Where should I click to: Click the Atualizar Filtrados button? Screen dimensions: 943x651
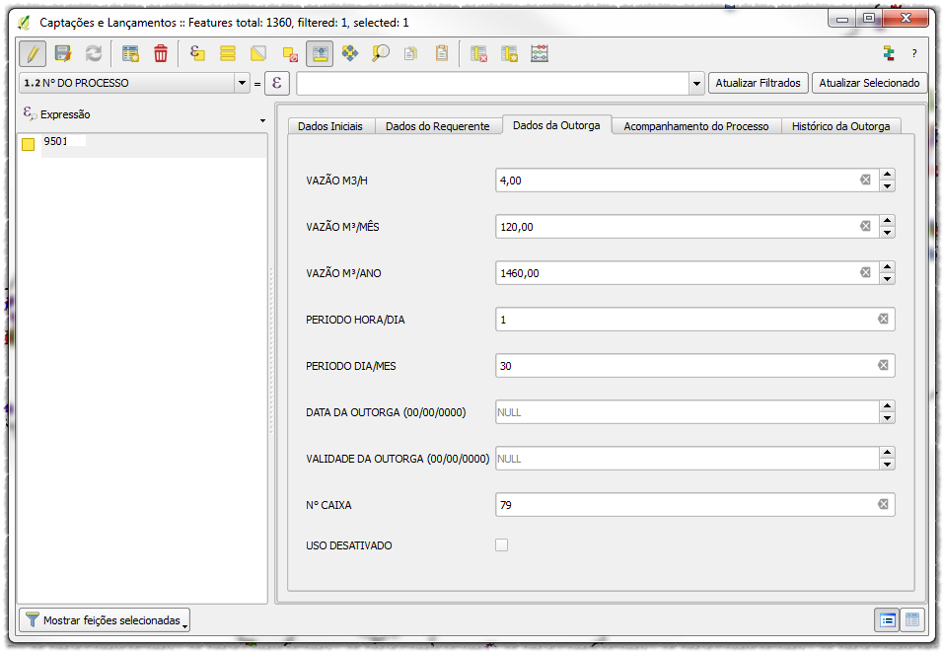click(x=758, y=83)
